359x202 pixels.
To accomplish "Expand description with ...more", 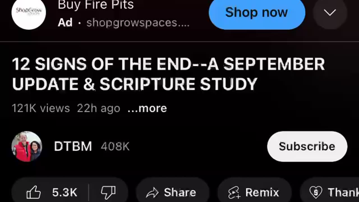I will [147, 108].
